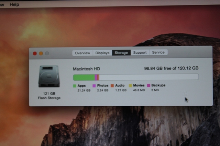220x146 pixels.
Task: Click the yellow Movies legend swatch
Action: [x=130, y=85]
